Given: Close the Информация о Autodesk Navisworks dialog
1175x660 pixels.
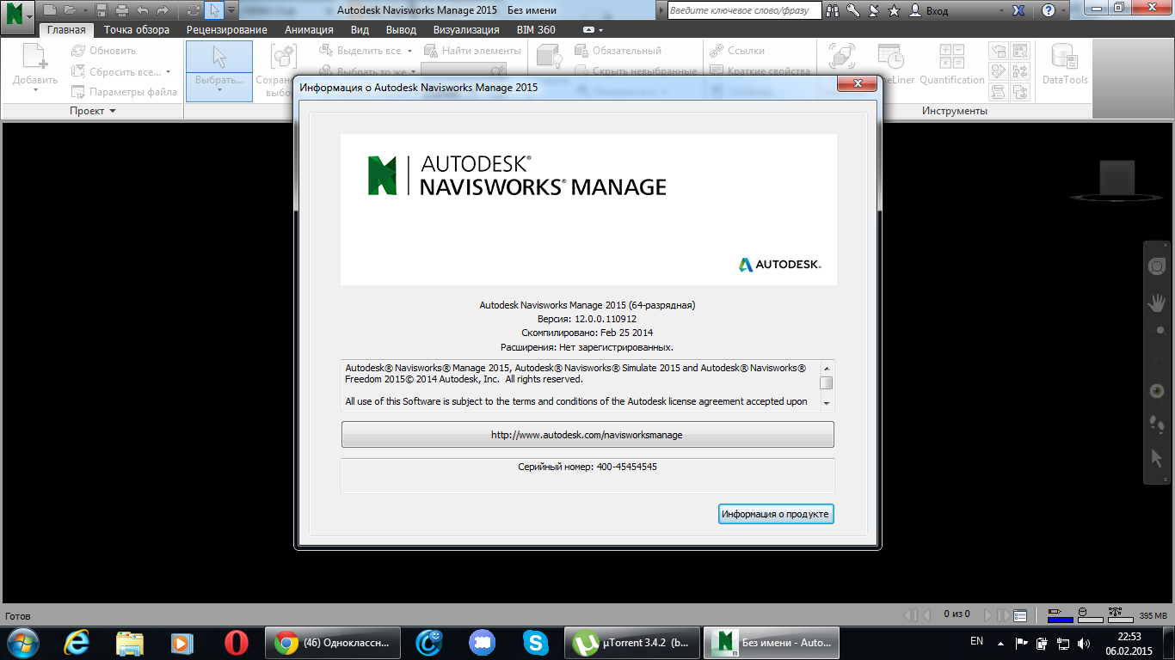Looking at the screenshot, I should pos(857,83).
